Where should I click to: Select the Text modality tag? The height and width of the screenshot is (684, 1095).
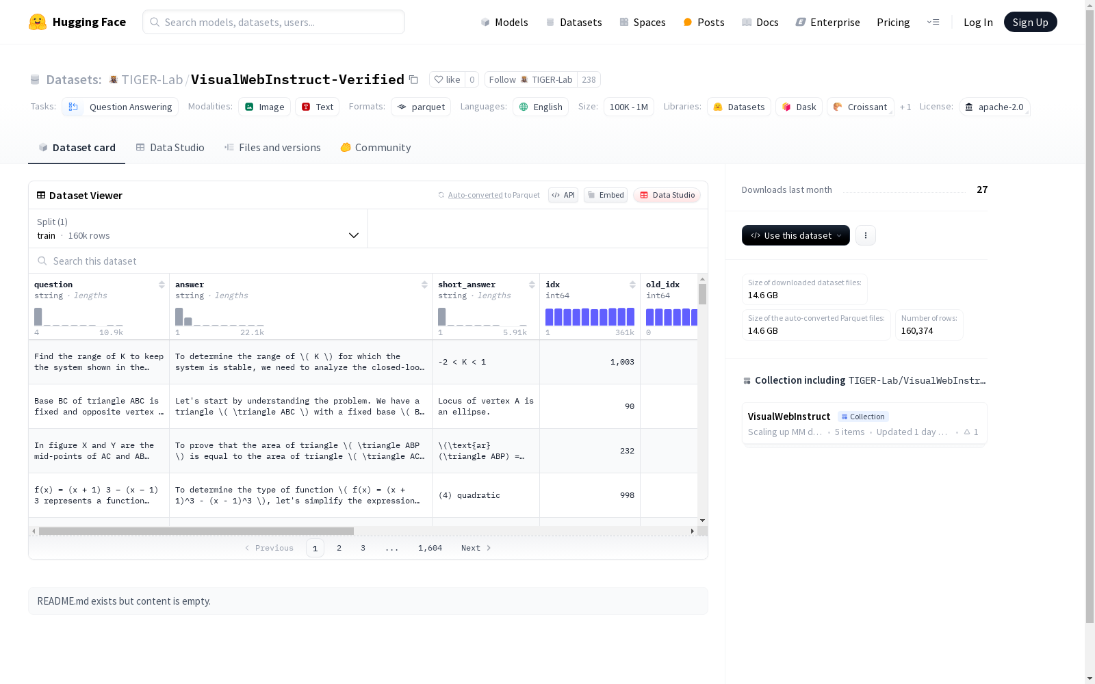tap(317, 107)
